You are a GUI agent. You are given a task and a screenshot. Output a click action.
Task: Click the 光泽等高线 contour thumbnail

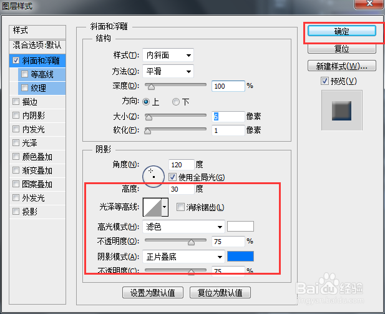click(x=152, y=207)
